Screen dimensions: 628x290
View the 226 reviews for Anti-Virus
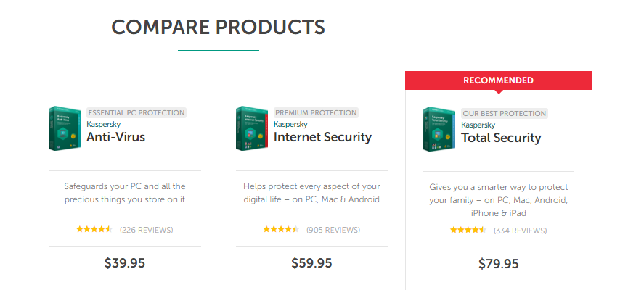click(x=146, y=230)
